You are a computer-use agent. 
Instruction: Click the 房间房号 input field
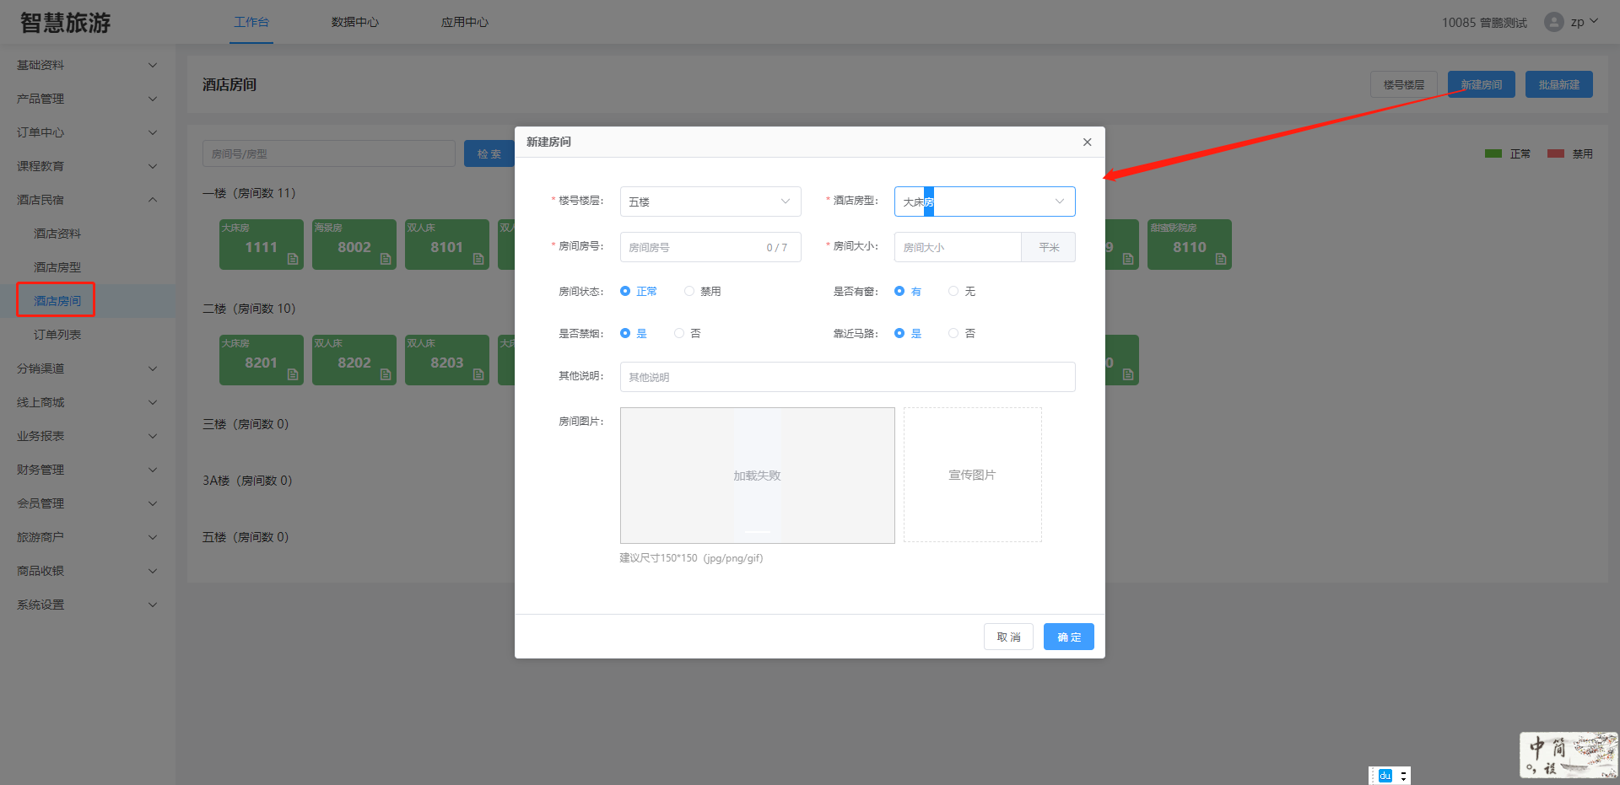694,247
